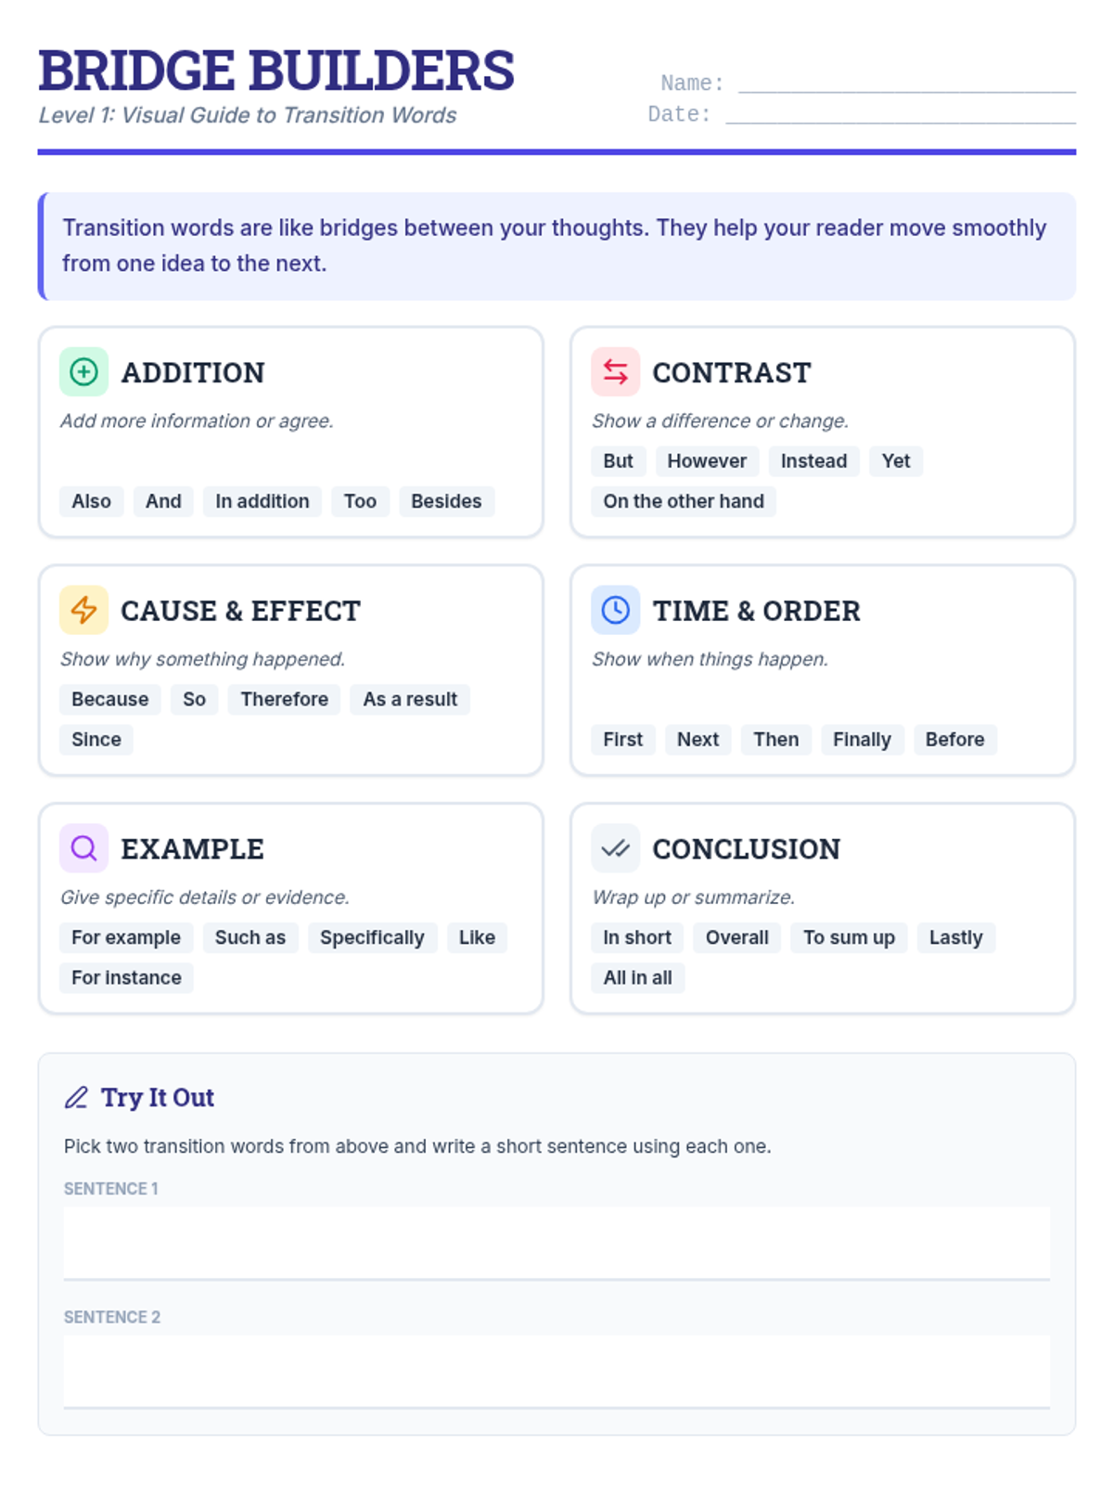Click the double checkmark Conclusion icon
Screen dimensions: 1113x1485
click(x=615, y=848)
